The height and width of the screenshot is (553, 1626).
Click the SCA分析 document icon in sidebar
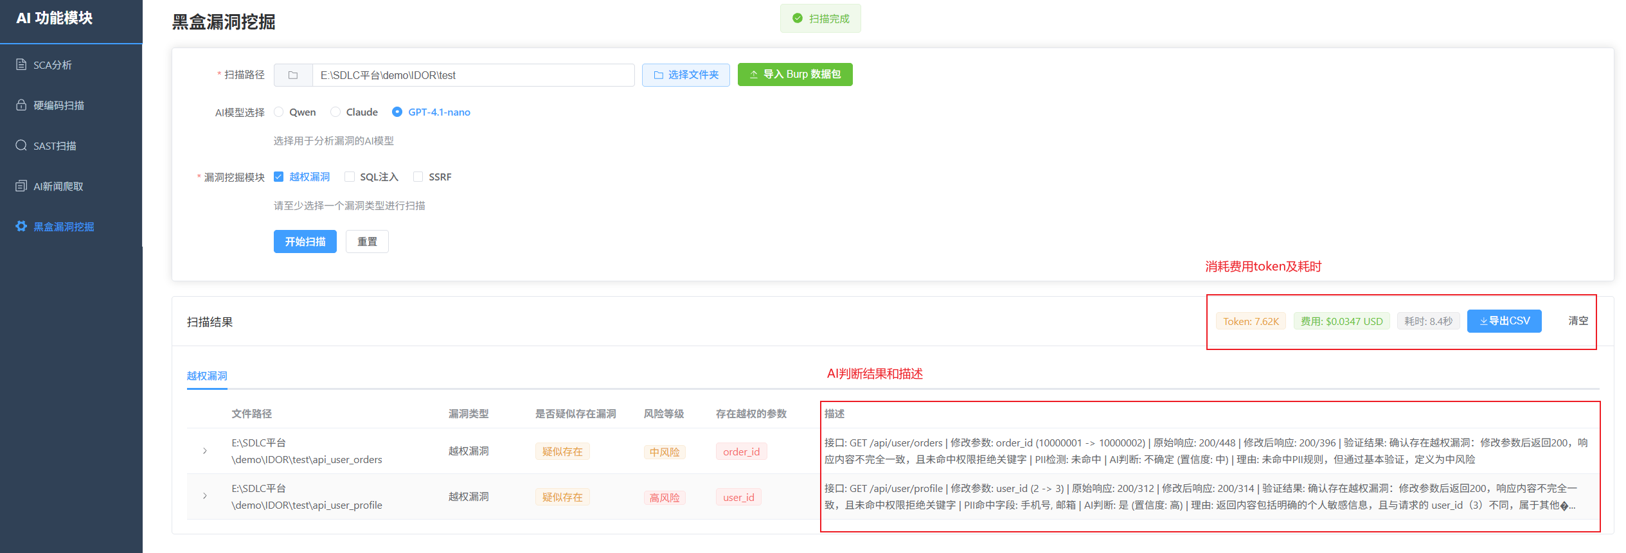21,64
